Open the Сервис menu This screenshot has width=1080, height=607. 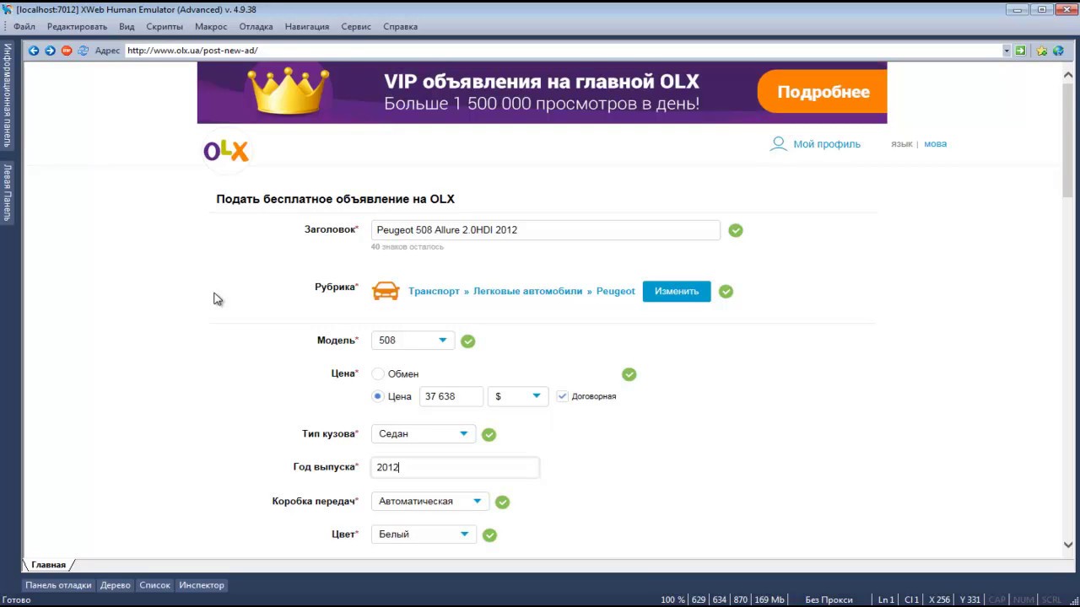coord(356,26)
